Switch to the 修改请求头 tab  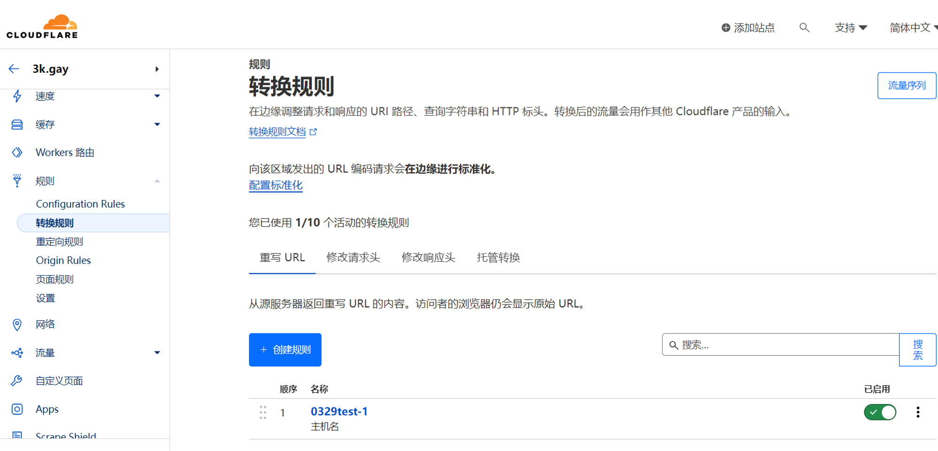[353, 257]
